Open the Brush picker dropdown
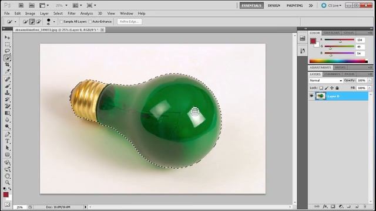Screen dimensions: 376x211 click(54, 22)
